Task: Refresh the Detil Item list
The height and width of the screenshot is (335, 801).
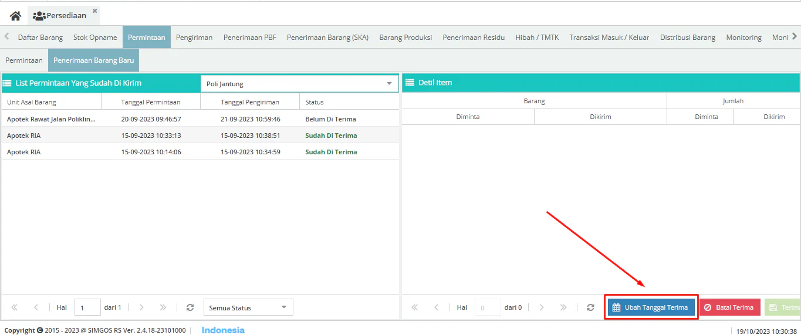Action: click(x=590, y=307)
